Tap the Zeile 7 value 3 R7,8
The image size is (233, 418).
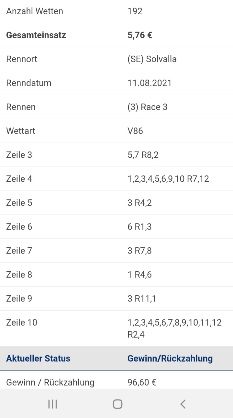(x=140, y=251)
